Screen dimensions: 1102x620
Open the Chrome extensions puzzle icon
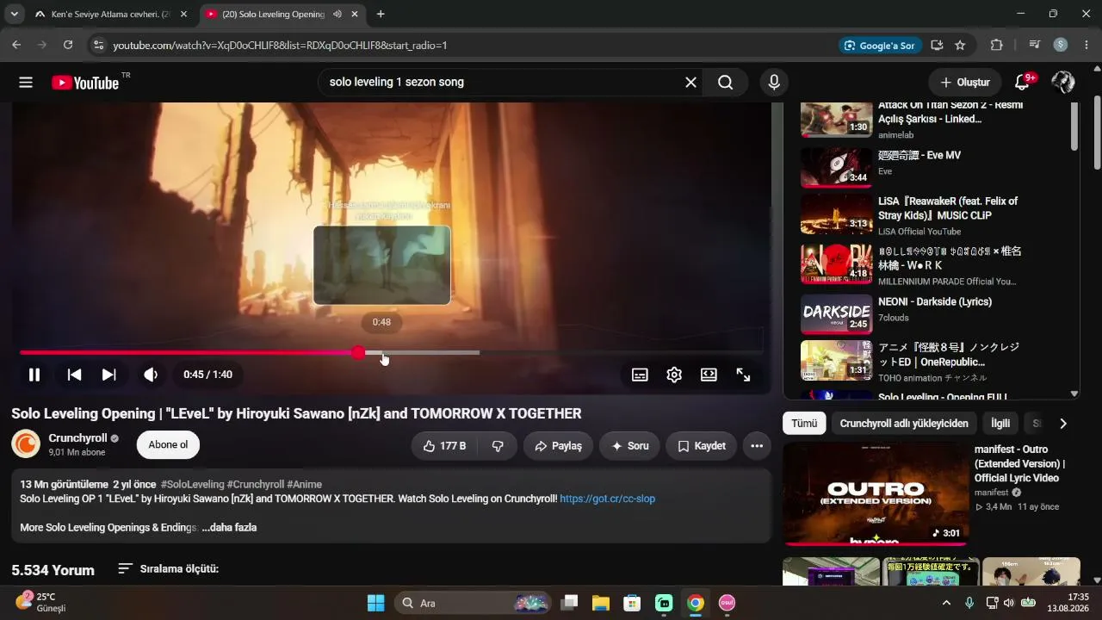click(997, 45)
